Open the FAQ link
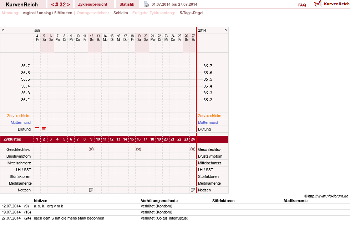The width and height of the screenshot is (350, 243). click(302, 5)
